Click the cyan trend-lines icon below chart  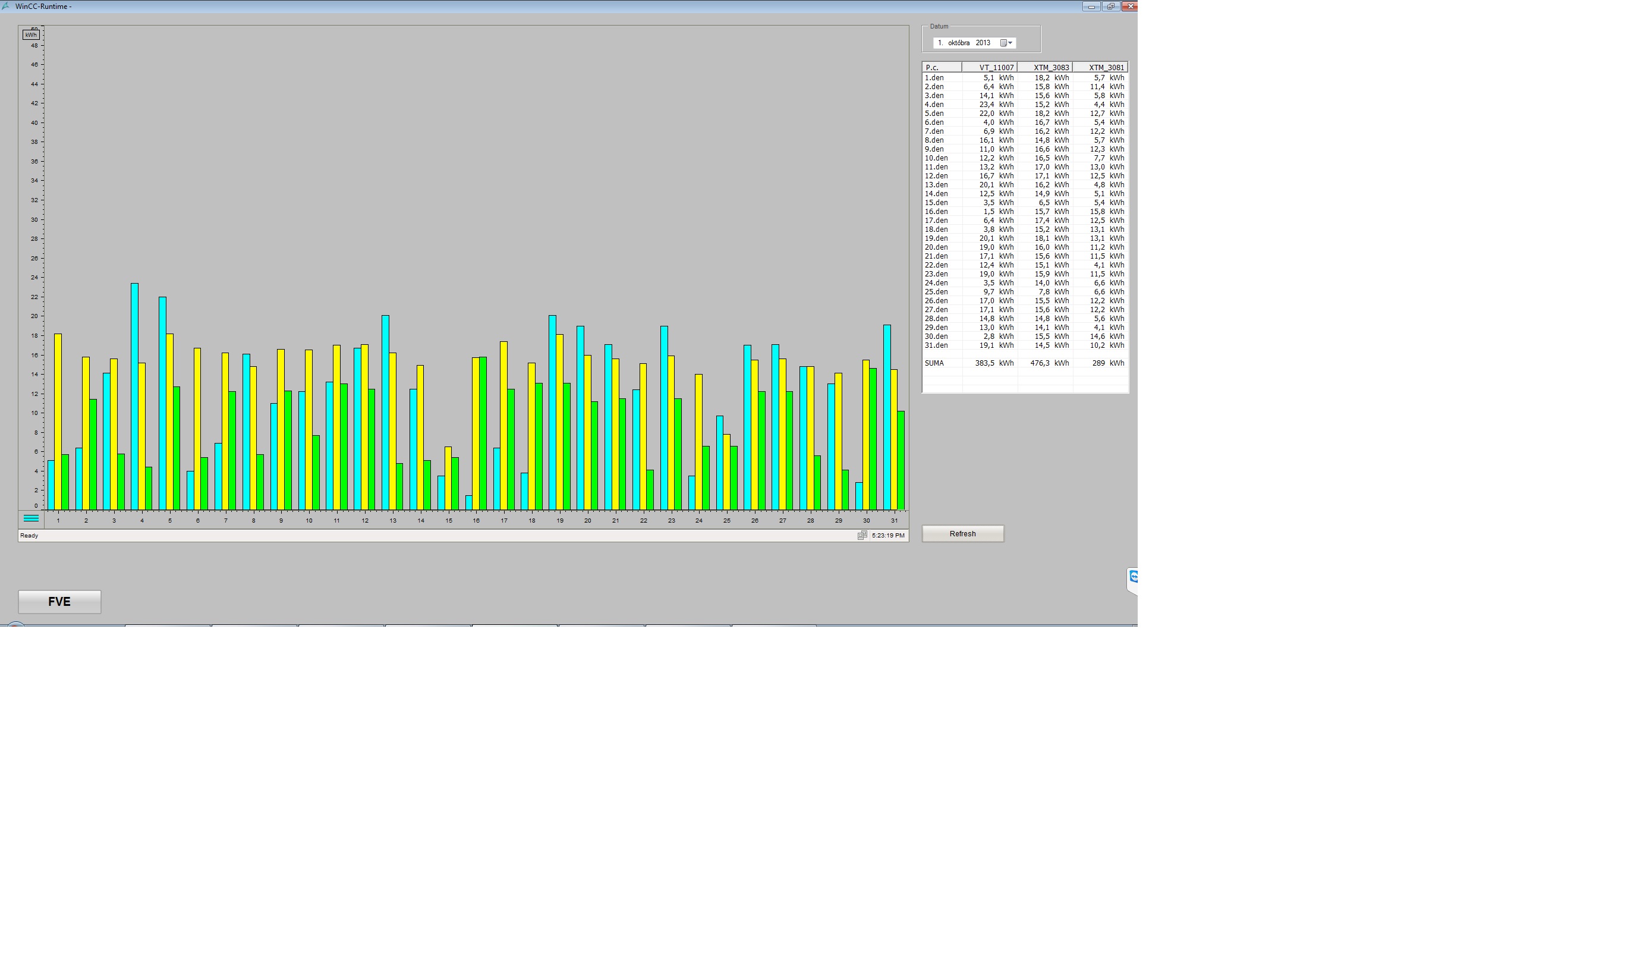30,518
